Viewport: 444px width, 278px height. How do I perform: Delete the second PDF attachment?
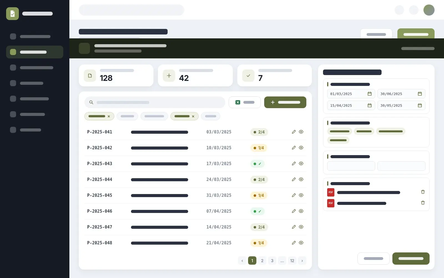423,203
